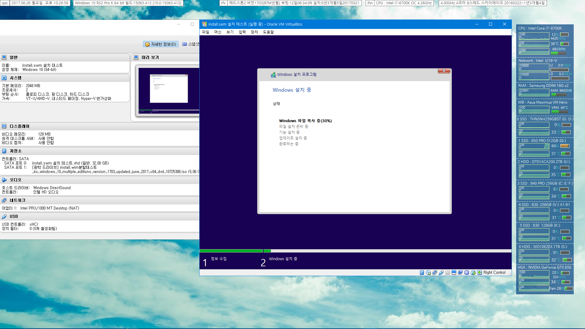Click the Windows DirectSound host driver value
The height and width of the screenshot is (329, 585).
coord(52,188)
